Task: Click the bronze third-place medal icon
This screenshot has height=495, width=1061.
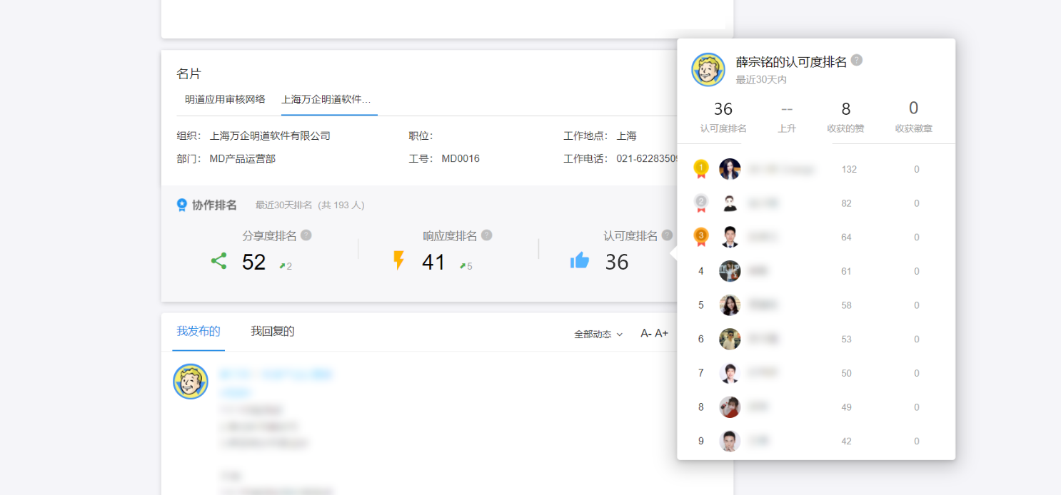Action: pos(701,237)
